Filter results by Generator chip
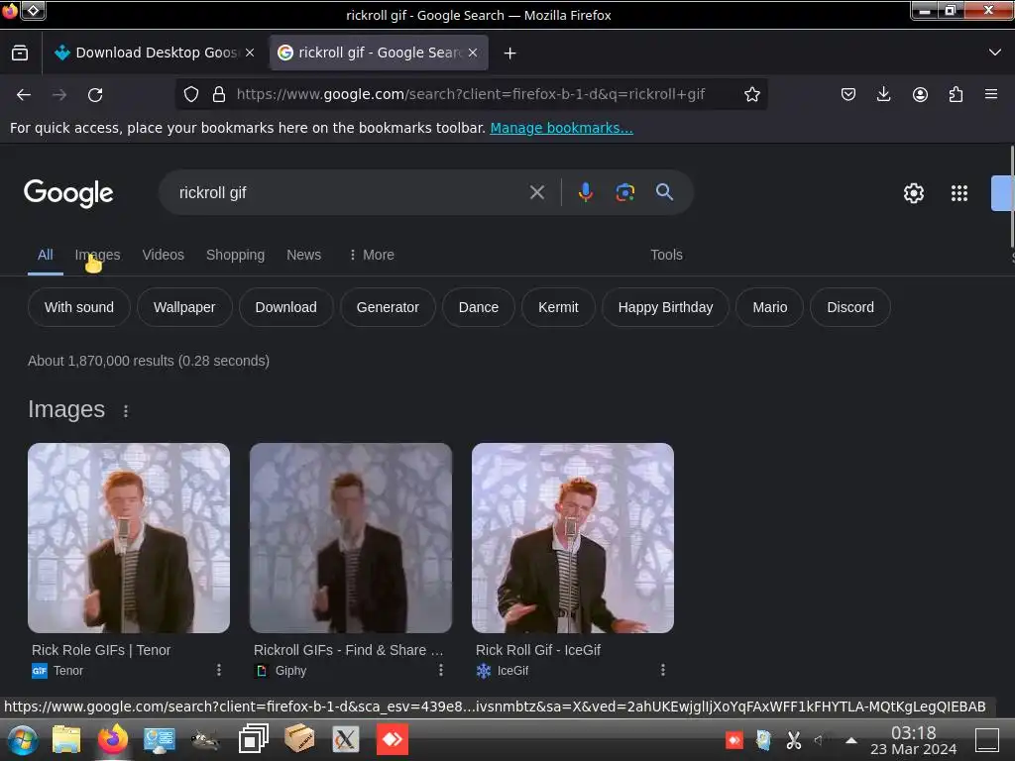The width and height of the screenshot is (1015, 761). coord(388,307)
